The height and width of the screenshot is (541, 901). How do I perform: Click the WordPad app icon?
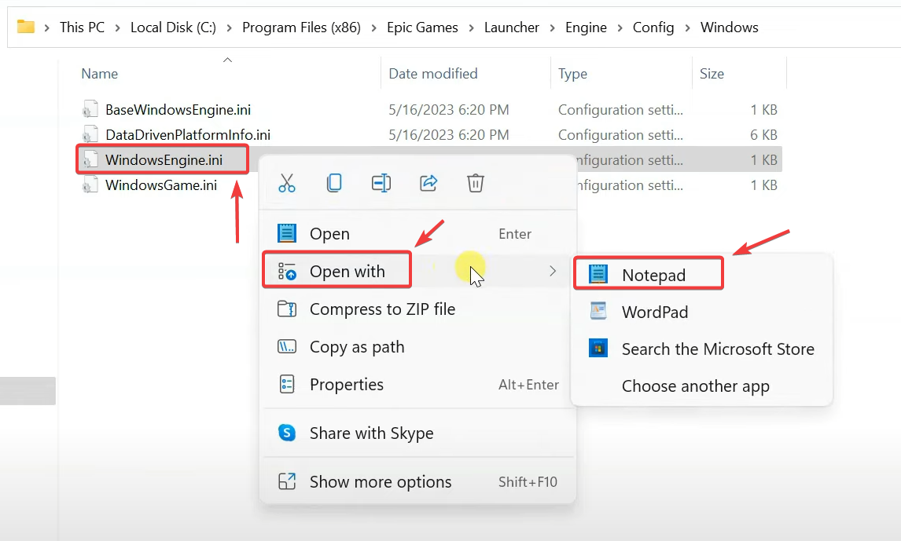(598, 311)
